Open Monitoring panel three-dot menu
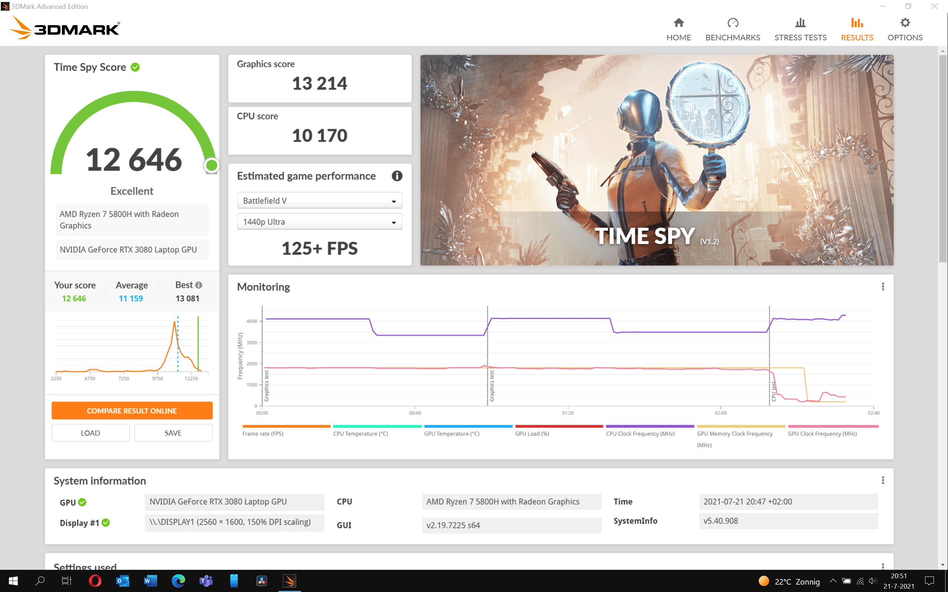Image resolution: width=948 pixels, height=592 pixels. (882, 287)
